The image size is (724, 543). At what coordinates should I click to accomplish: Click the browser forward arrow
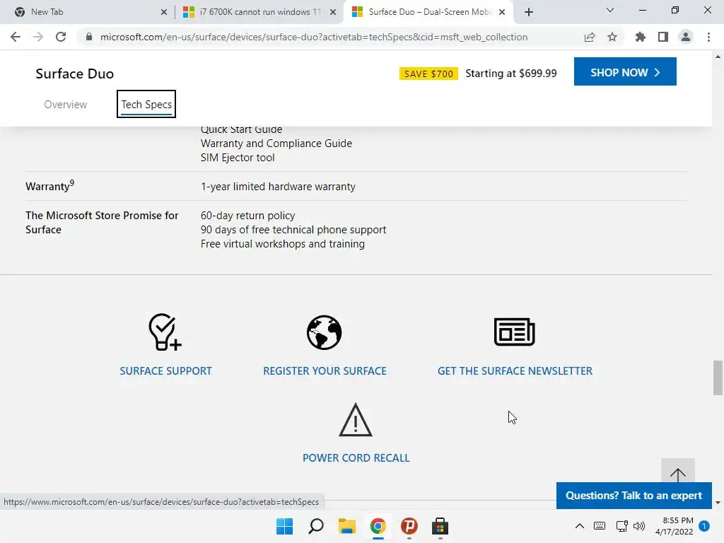[x=38, y=37]
